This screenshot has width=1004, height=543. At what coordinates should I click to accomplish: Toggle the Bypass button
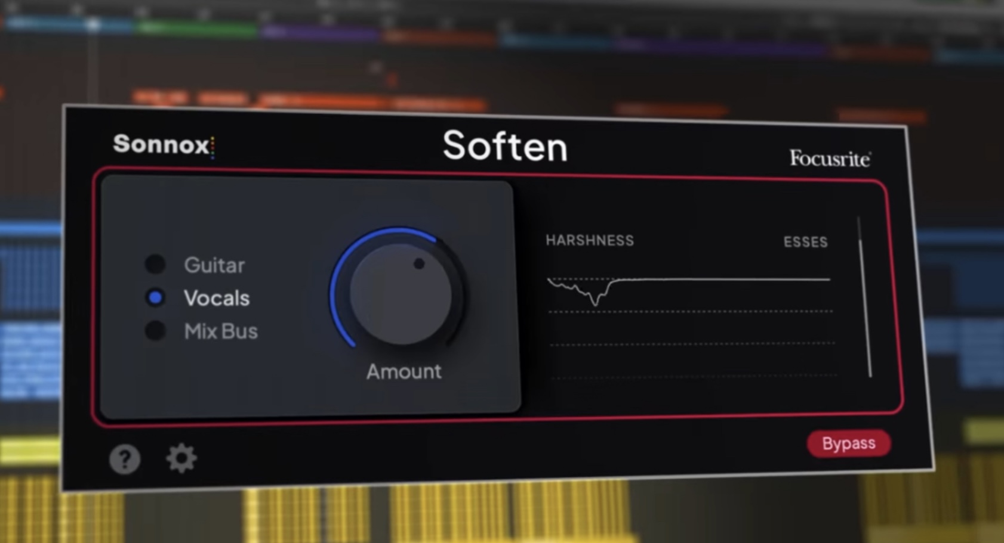pyautogui.click(x=848, y=443)
